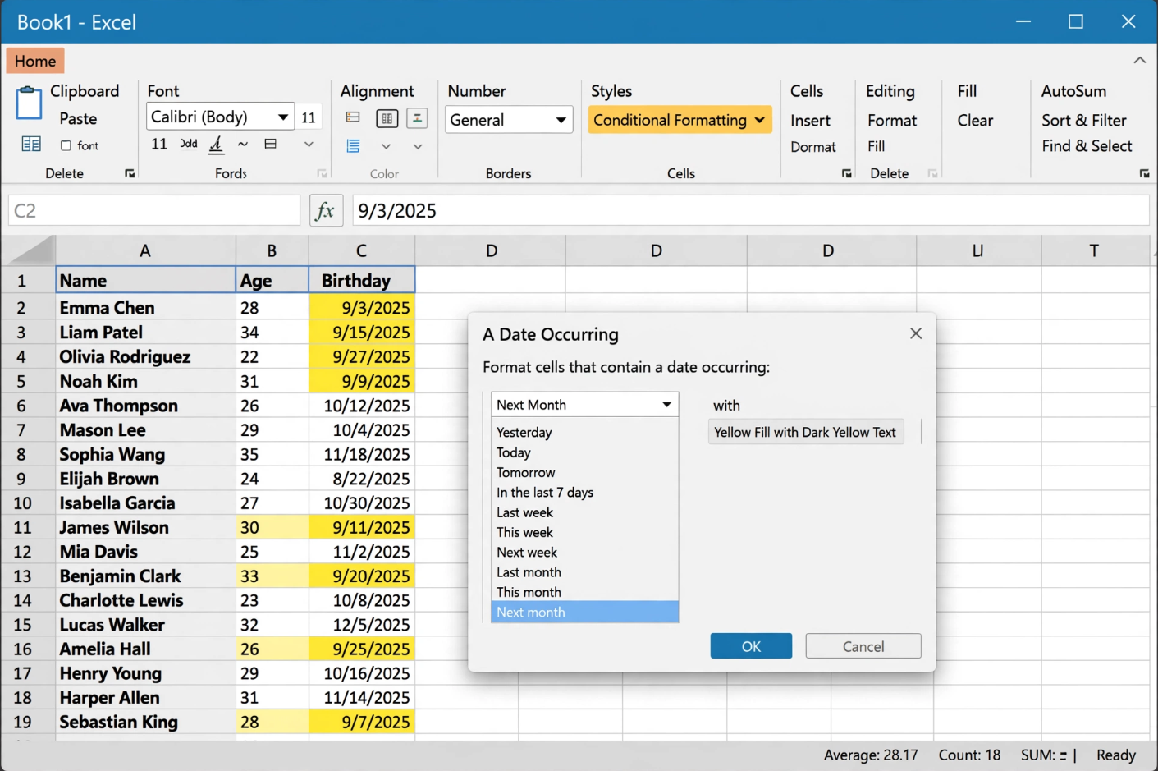Click the orange rows icon in Alignment
Screen dimensions: 1158x771
(353, 117)
